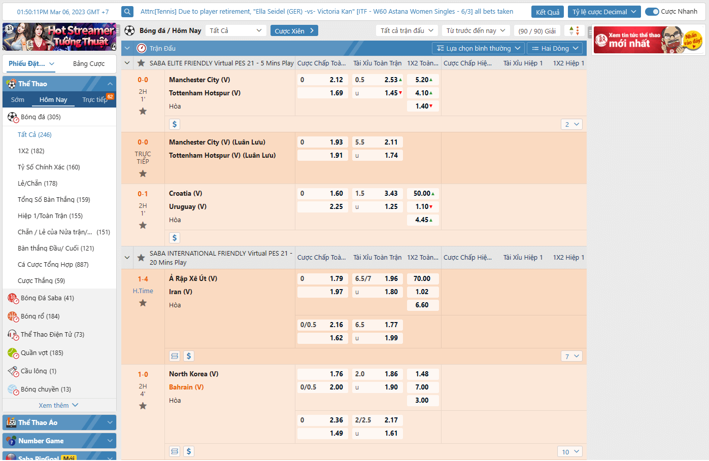Select Thể Thao Điện Tử (73) esports
Image resolution: width=709 pixels, height=461 pixels.
tap(59, 335)
